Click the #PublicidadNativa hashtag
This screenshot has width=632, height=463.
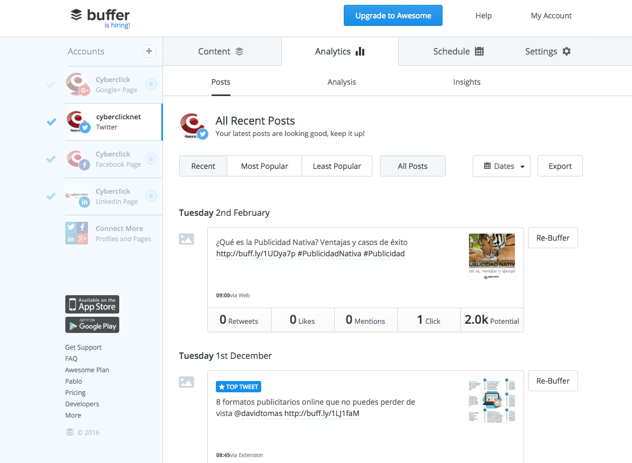click(329, 254)
